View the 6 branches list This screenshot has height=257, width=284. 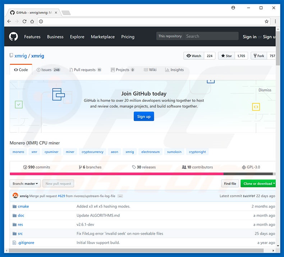pyautogui.click(x=90, y=167)
